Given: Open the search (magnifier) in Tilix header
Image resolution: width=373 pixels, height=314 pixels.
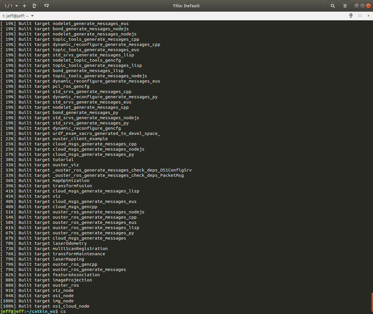Looking at the screenshot, I should (332, 6).
